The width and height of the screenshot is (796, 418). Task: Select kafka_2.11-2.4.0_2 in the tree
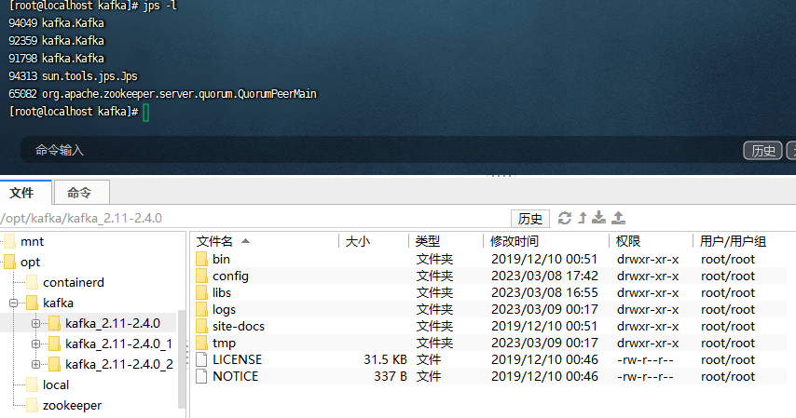coord(118,364)
